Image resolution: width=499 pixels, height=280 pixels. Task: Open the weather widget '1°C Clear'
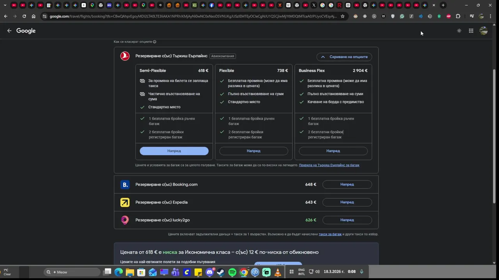(x=7, y=272)
